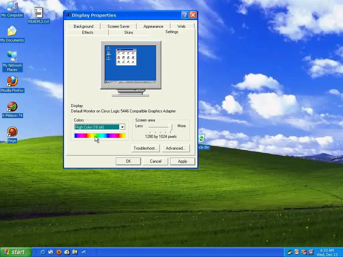Click the Cirrus Logic adapter description text
Viewport: 343px width, 257px height.
tap(123, 111)
